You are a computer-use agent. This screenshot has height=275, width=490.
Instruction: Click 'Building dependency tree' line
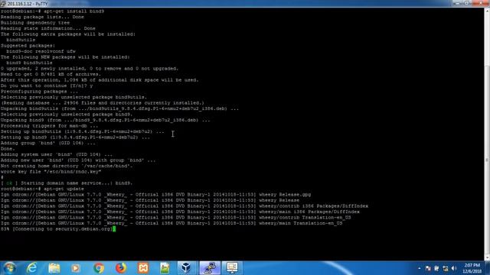(x=35, y=23)
